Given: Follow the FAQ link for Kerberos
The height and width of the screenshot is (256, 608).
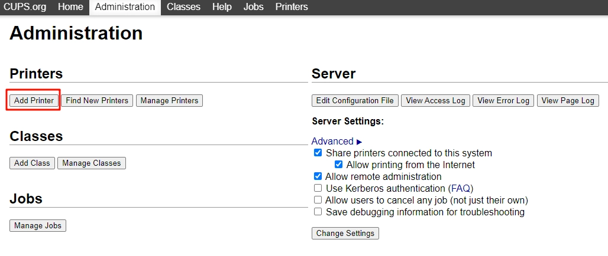Looking at the screenshot, I should (x=461, y=189).
